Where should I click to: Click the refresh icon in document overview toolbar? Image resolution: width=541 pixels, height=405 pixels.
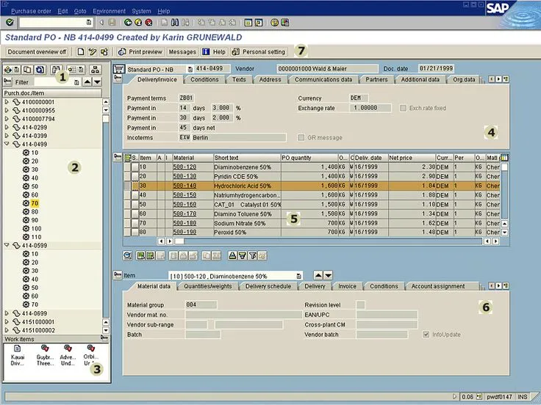[40, 70]
